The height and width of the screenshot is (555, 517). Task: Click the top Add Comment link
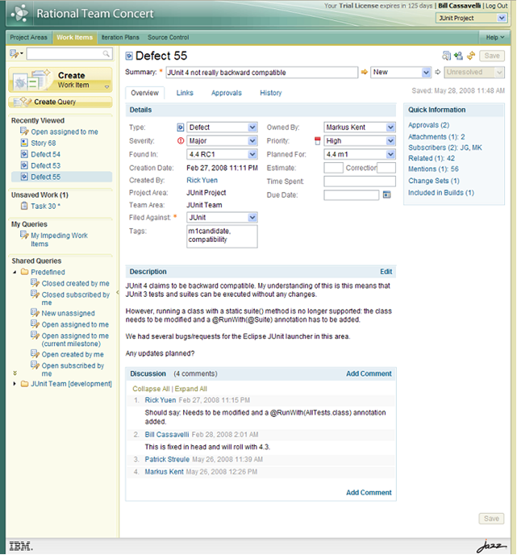point(369,373)
